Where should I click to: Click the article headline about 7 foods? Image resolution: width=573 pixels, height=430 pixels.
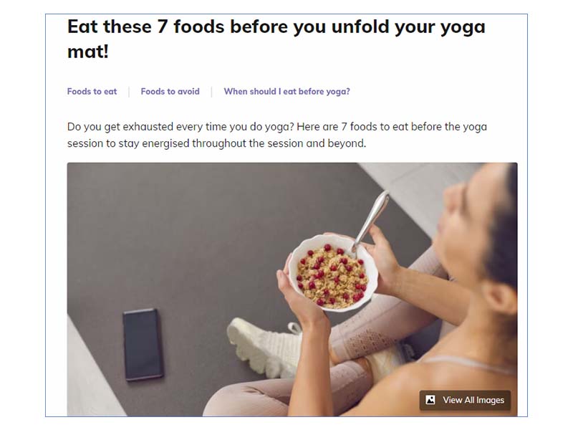click(x=276, y=39)
